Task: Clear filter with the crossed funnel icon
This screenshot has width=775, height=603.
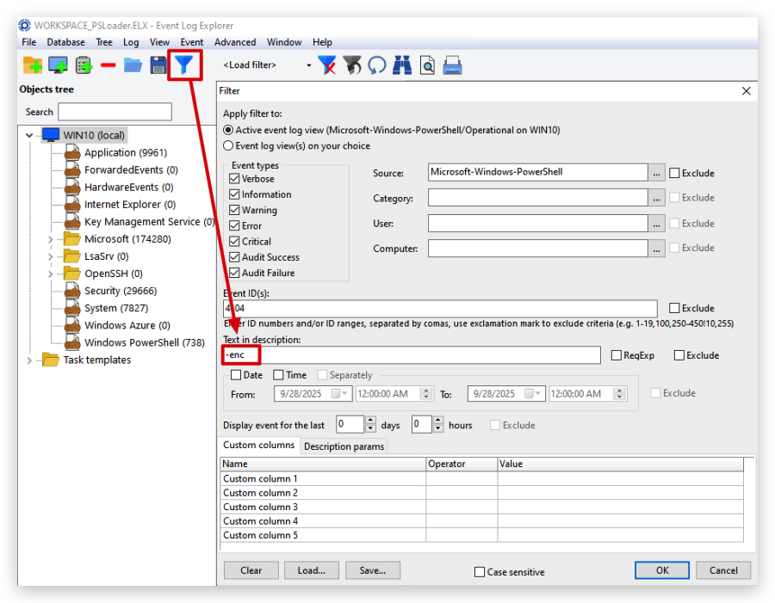Action: point(326,65)
